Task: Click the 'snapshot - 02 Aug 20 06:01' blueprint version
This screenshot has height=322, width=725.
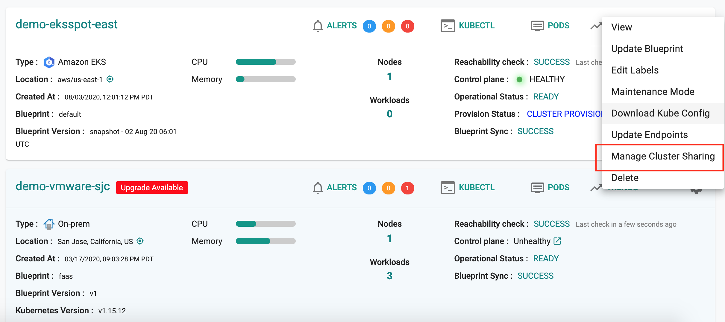Action: [133, 132]
